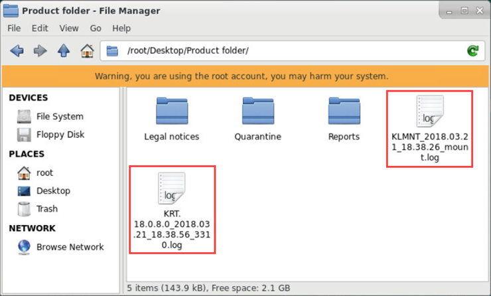This screenshot has width=491, height=296.
Task: Open parent folder with up arrow
Action: (x=64, y=50)
